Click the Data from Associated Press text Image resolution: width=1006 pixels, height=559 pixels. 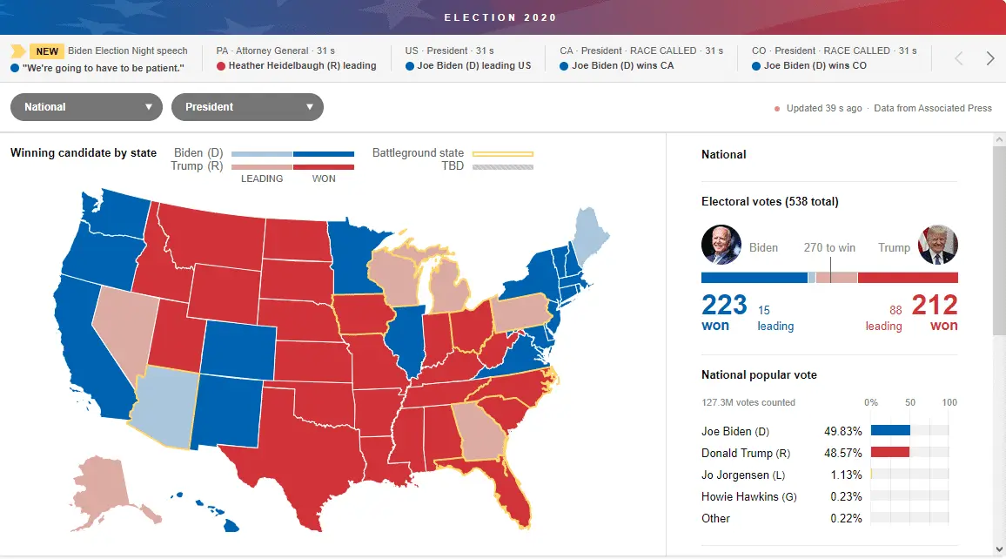coord(933,109)
